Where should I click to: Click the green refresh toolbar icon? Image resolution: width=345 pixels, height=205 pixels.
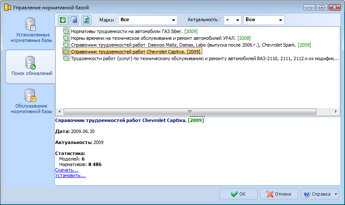(86, 20)
